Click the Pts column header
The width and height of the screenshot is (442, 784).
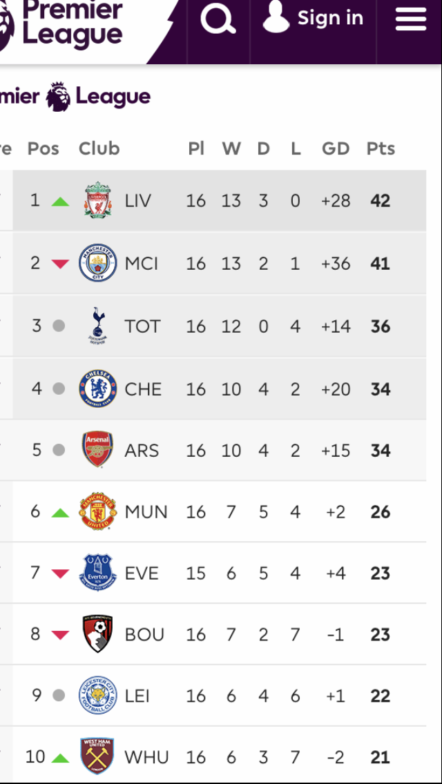[x=381, y=148]
